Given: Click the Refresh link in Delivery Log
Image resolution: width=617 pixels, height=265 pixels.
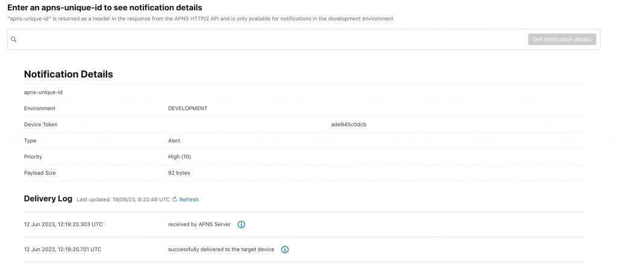Looking at the screenshot, I should [x=189, y=200].
